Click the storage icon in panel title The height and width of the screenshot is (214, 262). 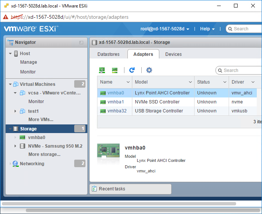(94, 42)
